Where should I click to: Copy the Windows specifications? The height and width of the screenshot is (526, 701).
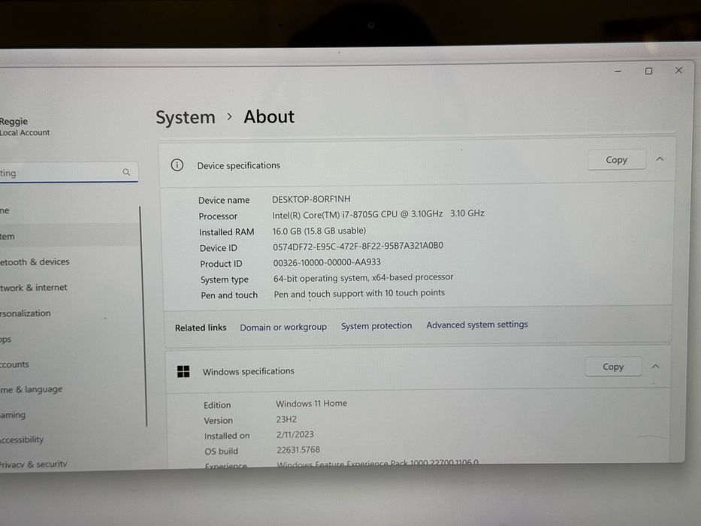pos(613,367)
